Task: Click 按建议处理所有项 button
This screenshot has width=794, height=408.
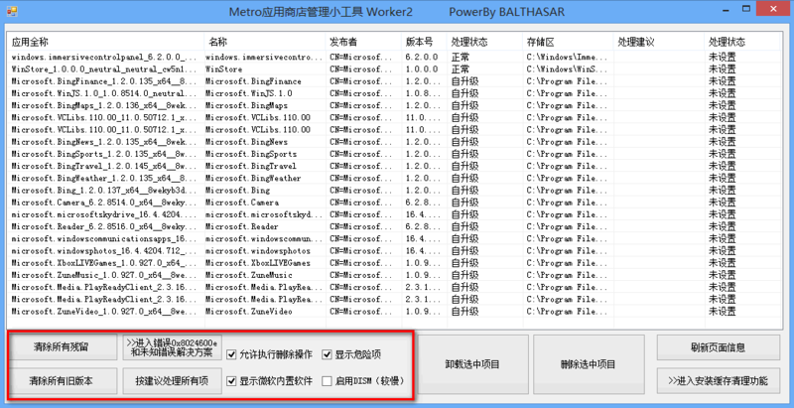Action: 172,380
